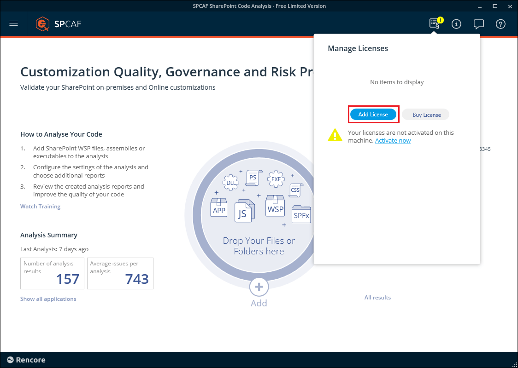Image resolution: width=518 pixels, height=368 pixels.
Task: Open the About info icon
Action: click(456, 24)
